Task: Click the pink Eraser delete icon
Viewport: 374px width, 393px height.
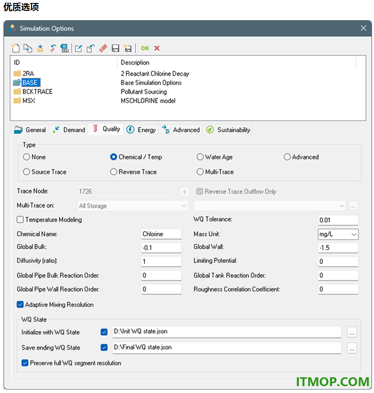Action: tap(103, 48)
